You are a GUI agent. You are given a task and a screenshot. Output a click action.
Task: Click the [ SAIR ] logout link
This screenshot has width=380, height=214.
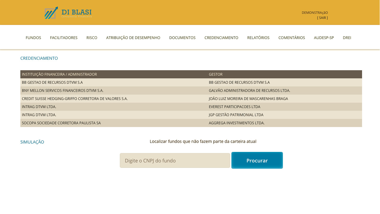tap(322, 18)
